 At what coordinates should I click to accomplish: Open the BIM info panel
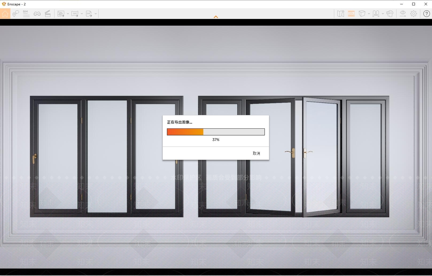click(26, 13)
